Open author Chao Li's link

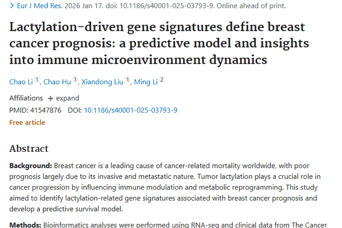tap(21, 82)
